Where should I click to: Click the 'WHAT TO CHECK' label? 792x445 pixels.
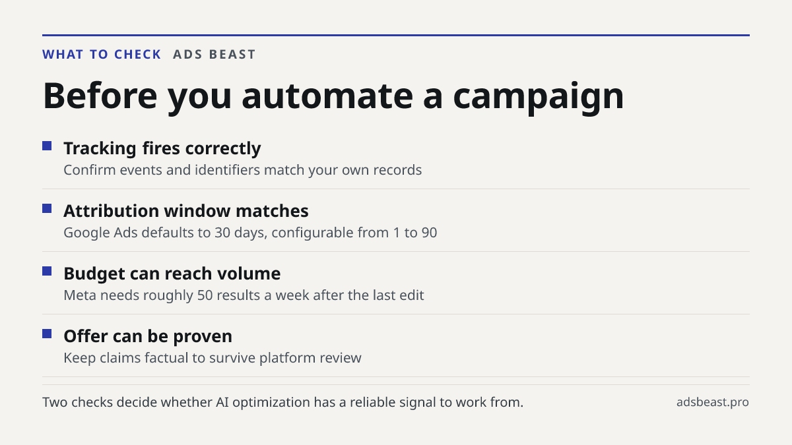click(x=102, y=55)
